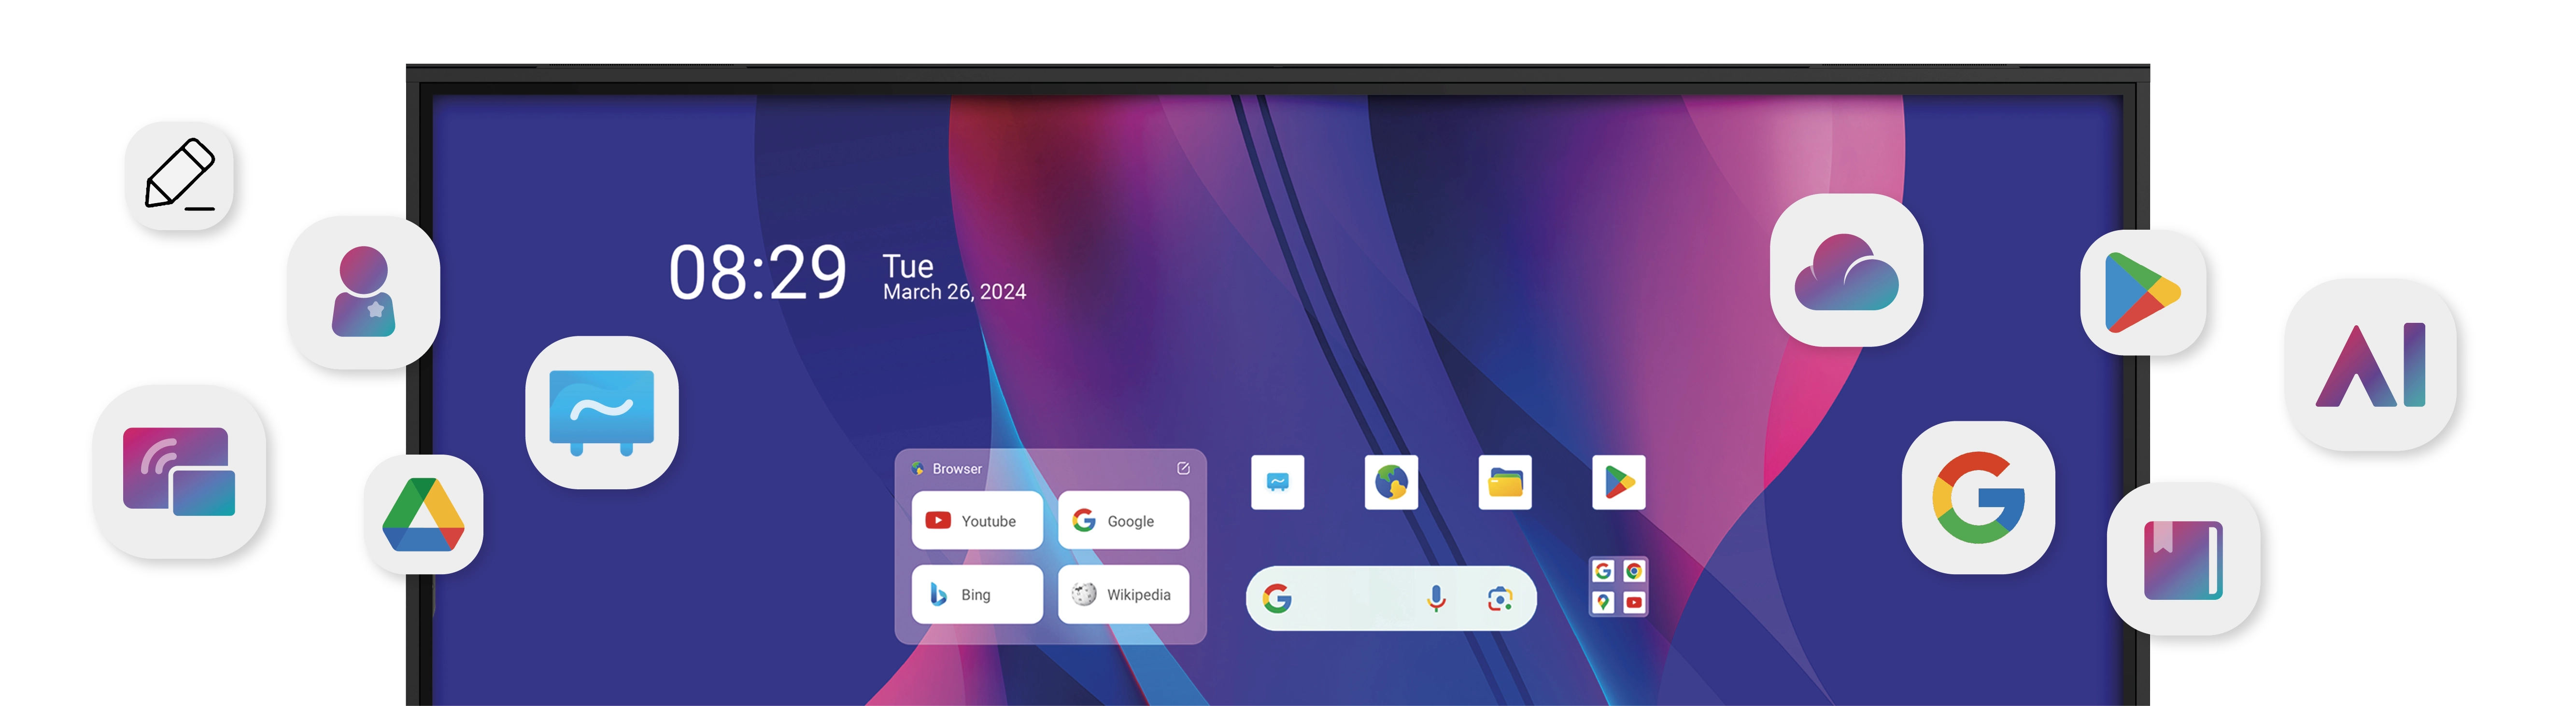Open the whiteboard app on home screen
The height and width of the screenshot is (706, 2576).
click(x=1277, y=482)
